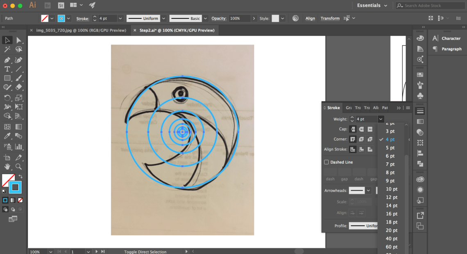The image size is (467, 254).
Task: Open the Symbols panel icon
Action: tap(420, 96)
